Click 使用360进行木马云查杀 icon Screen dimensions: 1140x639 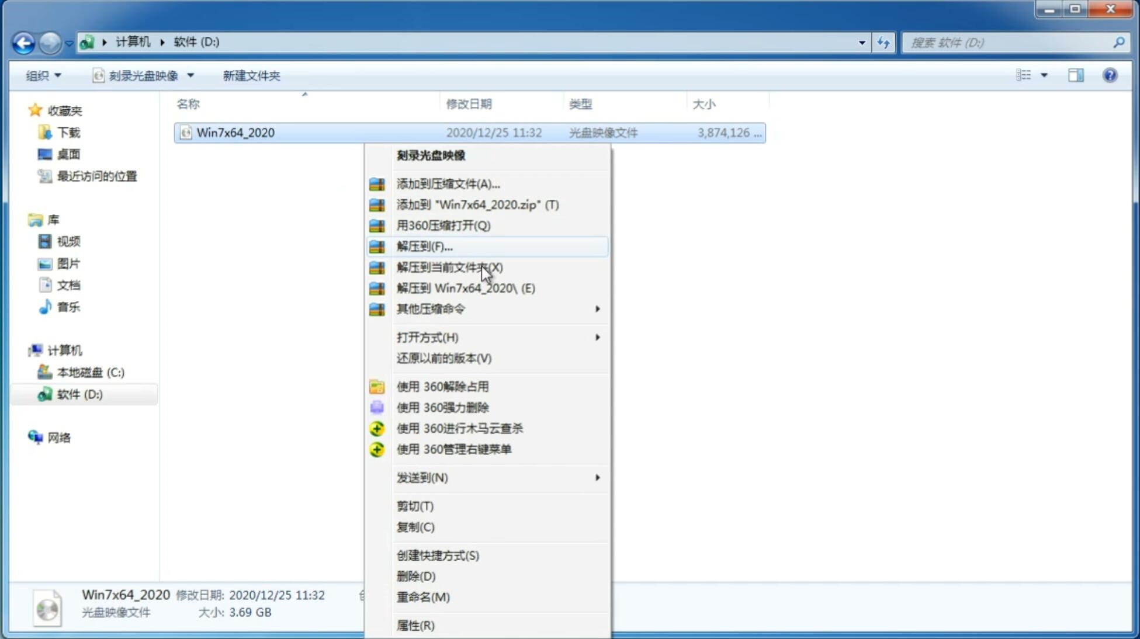click(x=376, y=428)
